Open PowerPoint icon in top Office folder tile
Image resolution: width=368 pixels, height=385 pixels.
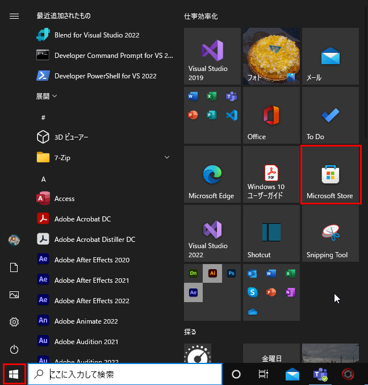pos(193,115)
